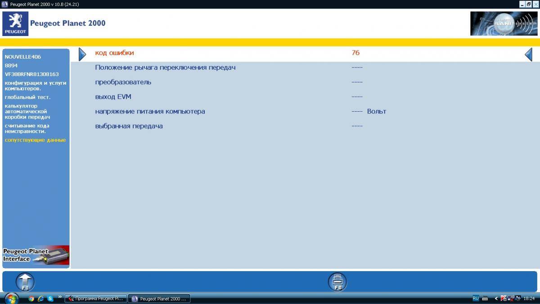540x304 pixels.
Task: Open the RU language selector
Action: [x=476, y=298]
